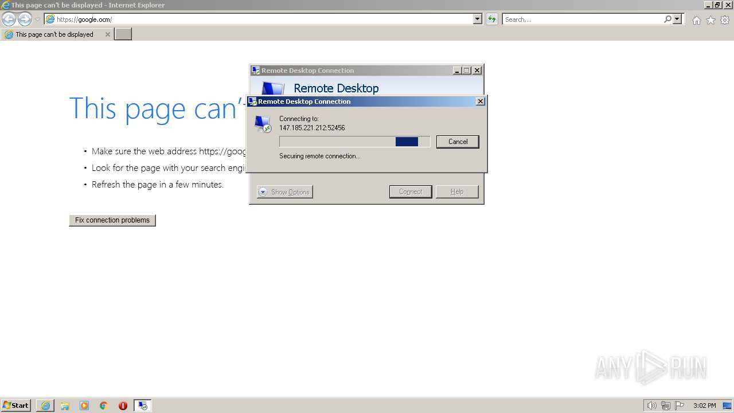Launch Windows Media Player from taskbar
Viewport: 734px width, 413px height.
tap(84, 406)
